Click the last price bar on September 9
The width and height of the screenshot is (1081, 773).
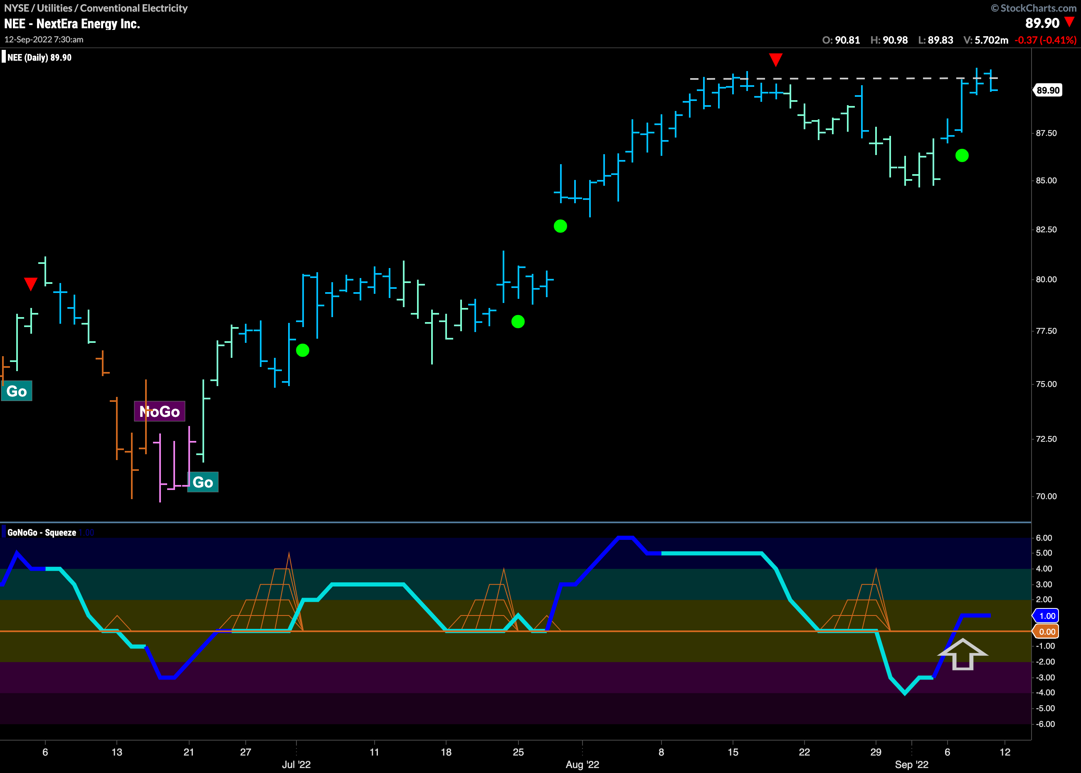(x=992, y=81)
